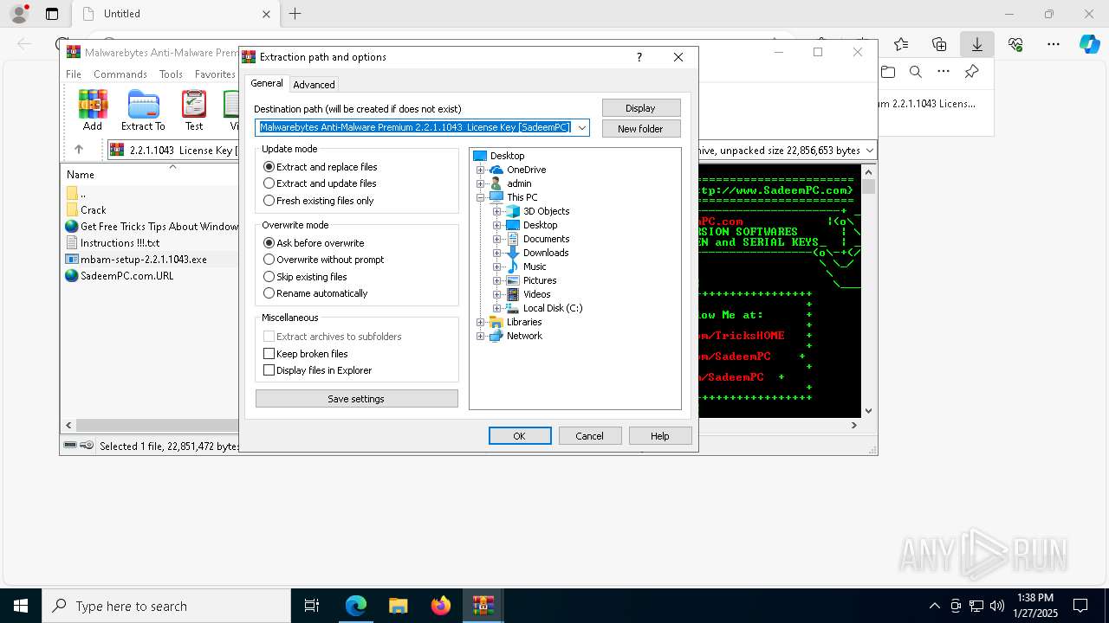Screen dimensions: 1109x623
Task: Select mbam-setup-2.2.1.1043.exe file
Action: [136, 259]
